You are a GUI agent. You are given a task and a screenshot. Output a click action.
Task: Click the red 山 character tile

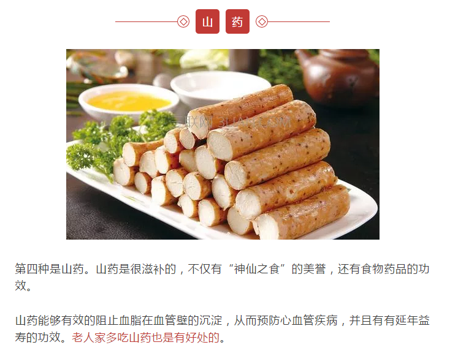click(207, 21)
